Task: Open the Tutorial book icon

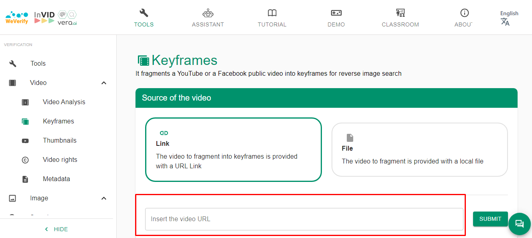Action: pyautogui.click(x=272, y=13)
